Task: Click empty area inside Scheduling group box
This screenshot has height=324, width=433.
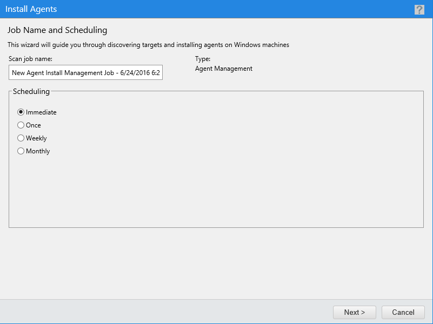Action: click(235, 179)
